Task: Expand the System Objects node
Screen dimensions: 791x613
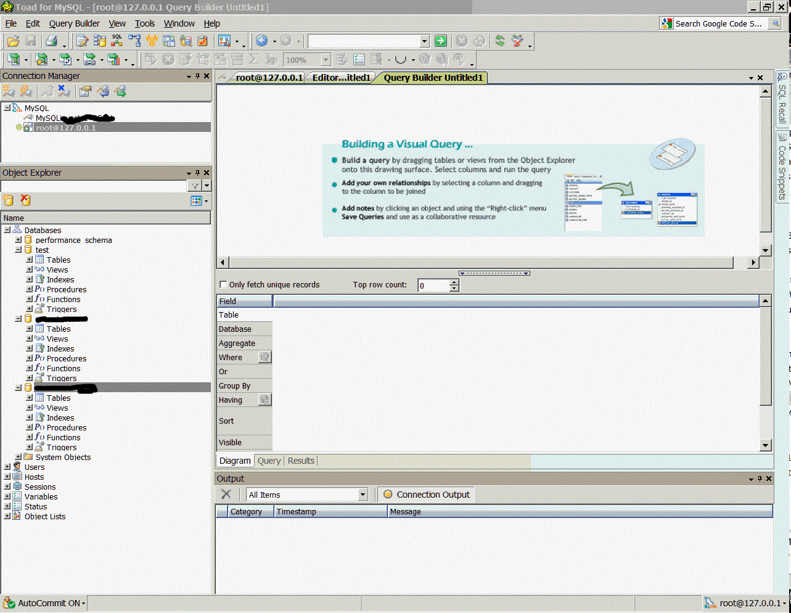Action: pyautogui.click(x=18, y=457)
